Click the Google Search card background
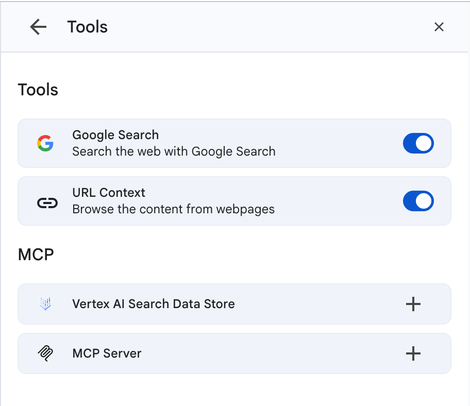Screen dimensions: 470x406 coord(234,143)
